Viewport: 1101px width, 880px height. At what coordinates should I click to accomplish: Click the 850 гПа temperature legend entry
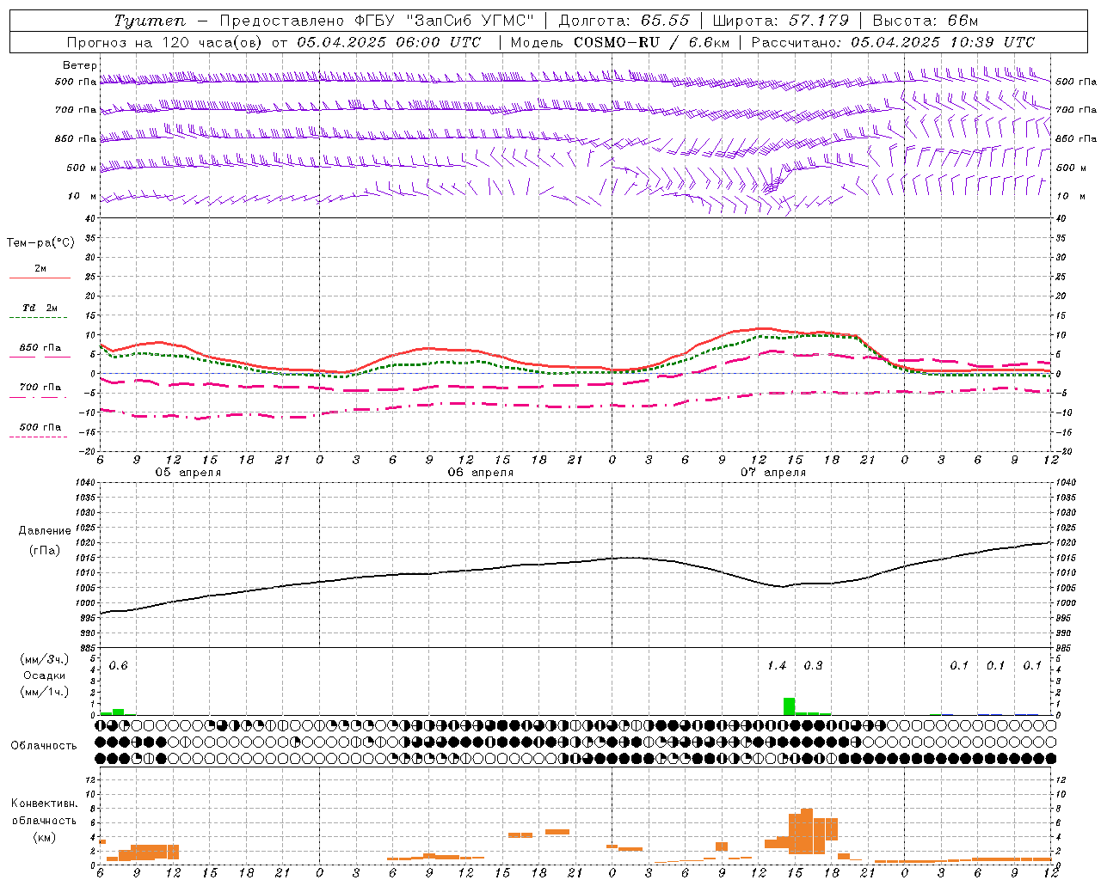click(x=40, y=348)
